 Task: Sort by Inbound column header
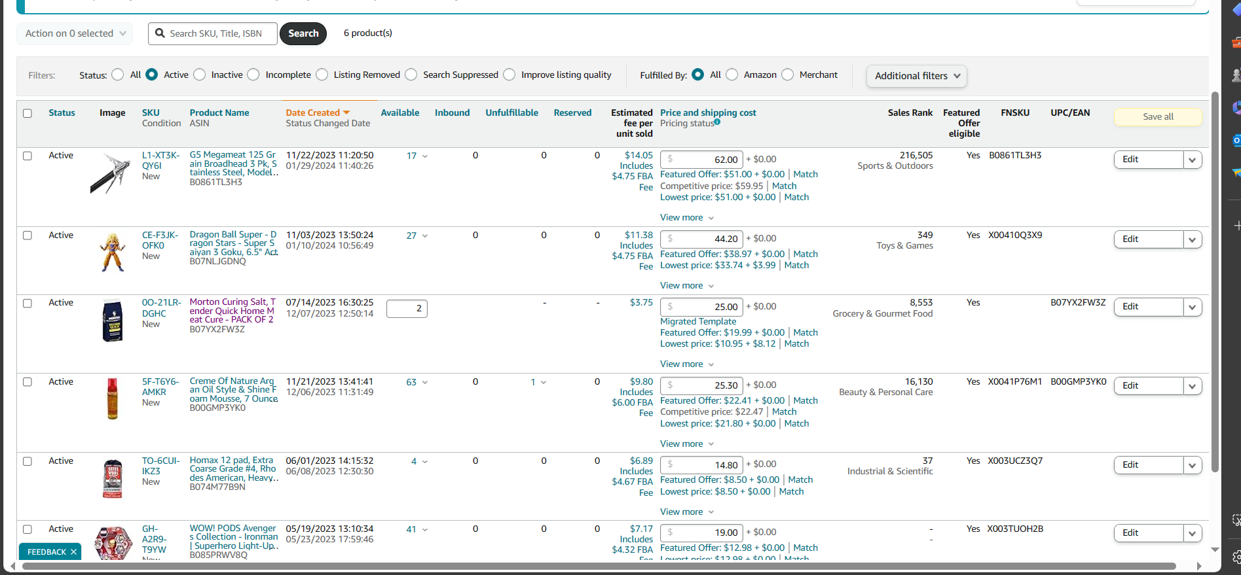pyautogui.click(x=453, y=113)
